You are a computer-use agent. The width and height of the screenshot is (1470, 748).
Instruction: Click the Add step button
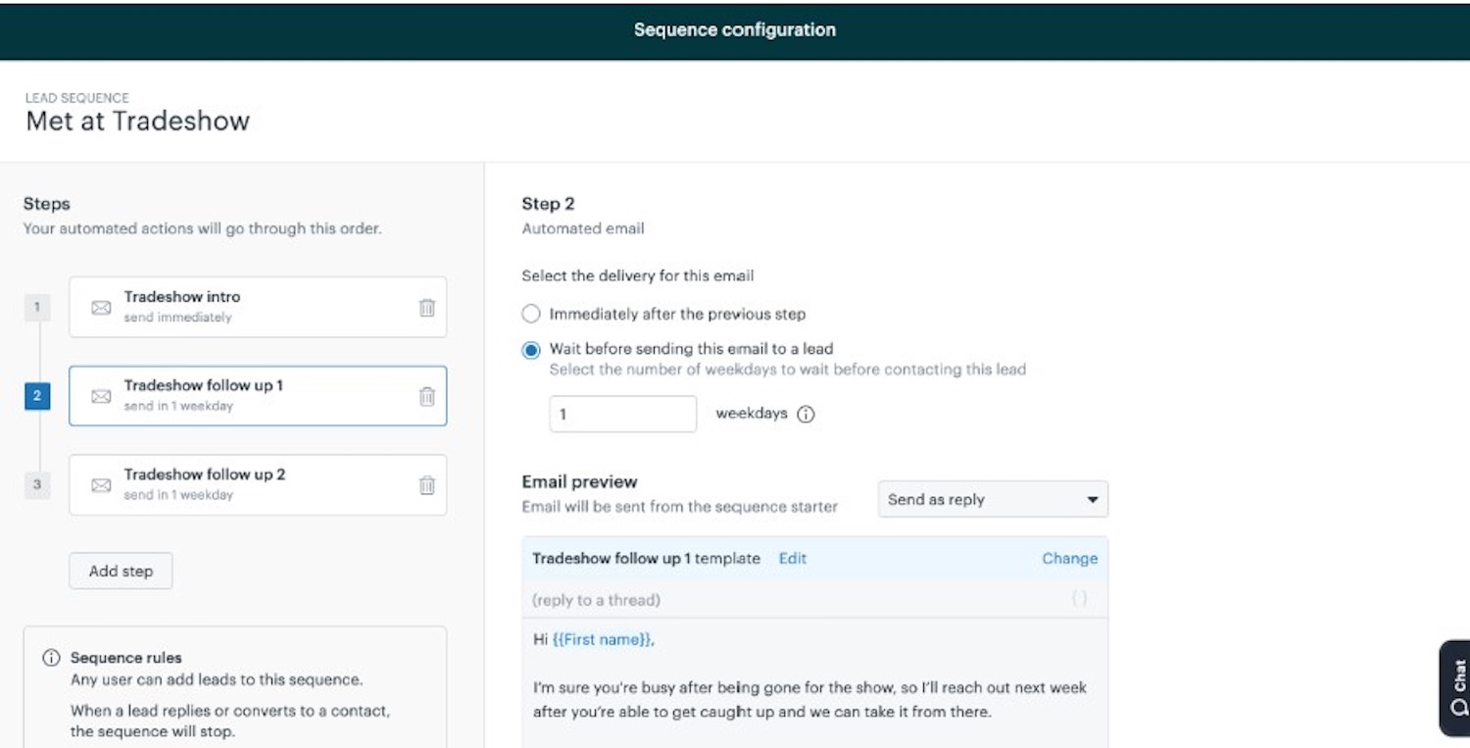121,571
